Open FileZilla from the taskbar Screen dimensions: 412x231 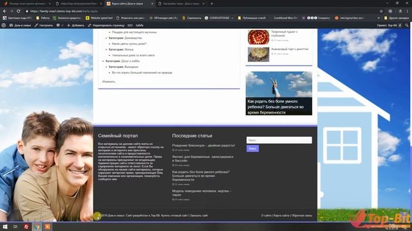click(x=26, y=227)
